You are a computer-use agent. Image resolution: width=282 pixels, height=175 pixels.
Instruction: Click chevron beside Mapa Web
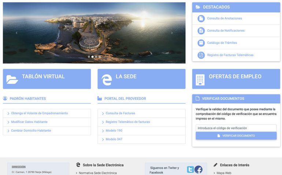[214, 173]
